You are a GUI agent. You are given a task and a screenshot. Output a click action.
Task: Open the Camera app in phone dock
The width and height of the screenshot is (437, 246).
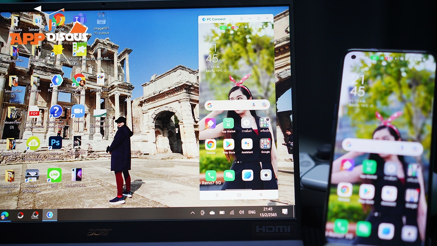266,175
